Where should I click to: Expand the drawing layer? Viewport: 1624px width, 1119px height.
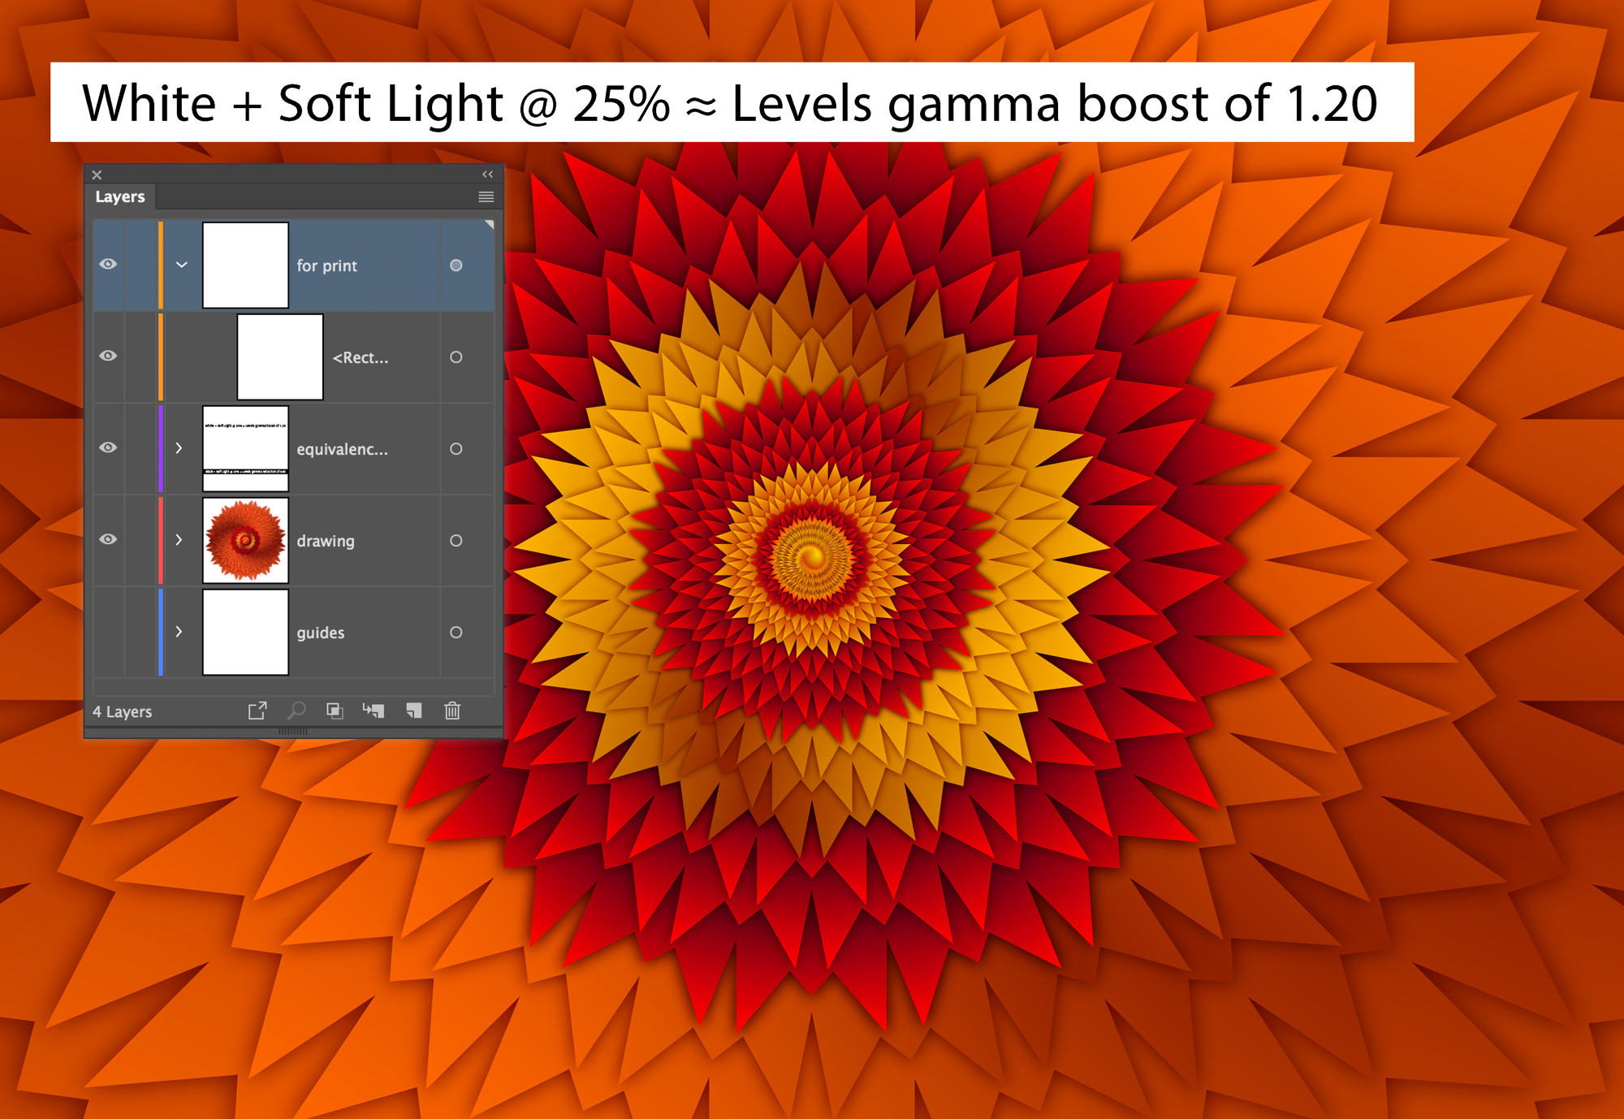pyautogui.click(x=179, y=540)
